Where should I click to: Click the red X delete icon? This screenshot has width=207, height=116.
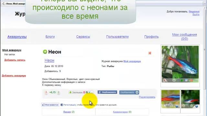150,53
